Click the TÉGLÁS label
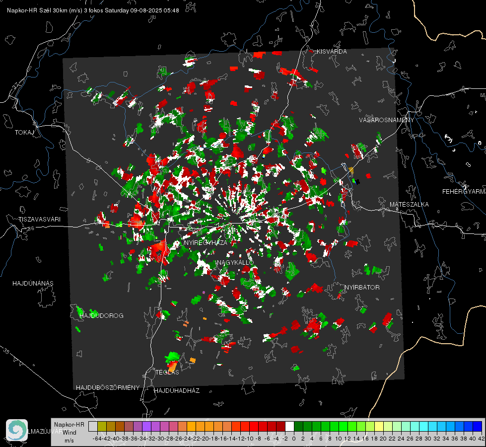Image resolution: width=486 pixels, height=447 pixels. [167, 372]
